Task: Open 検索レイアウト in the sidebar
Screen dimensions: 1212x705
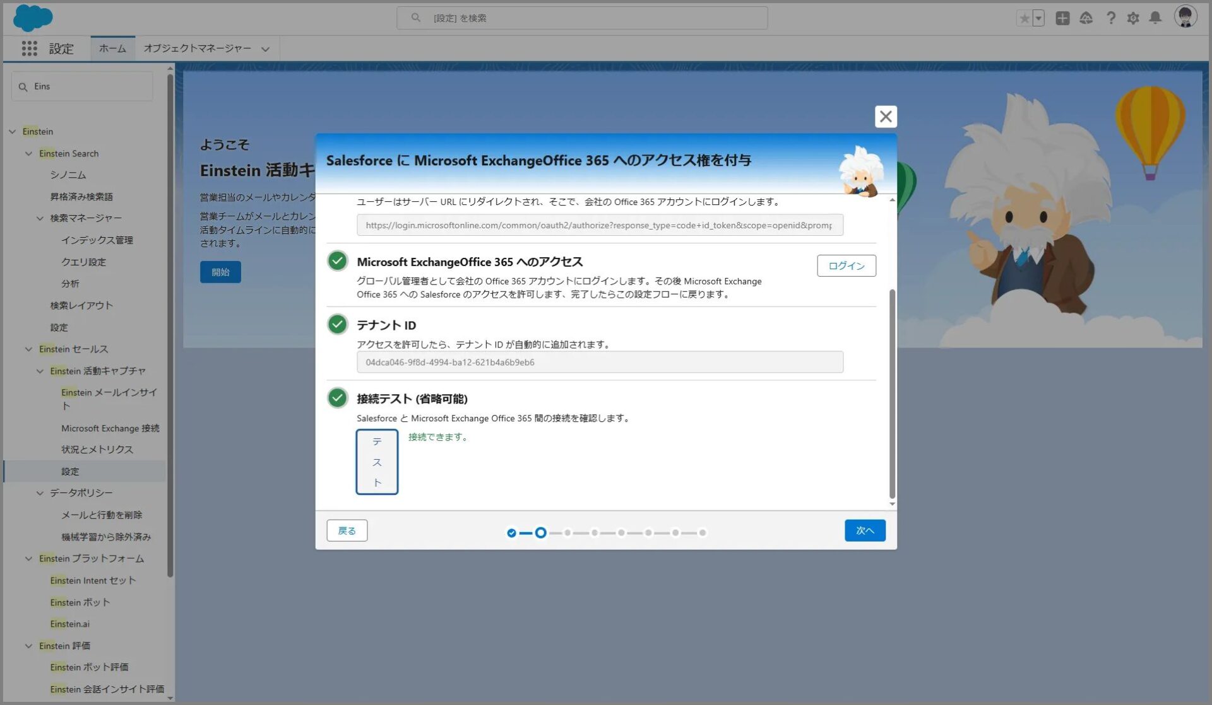Action: pyautogui.click(x=81, y=305)
